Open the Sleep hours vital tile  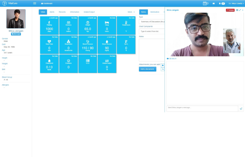(107, 25)
